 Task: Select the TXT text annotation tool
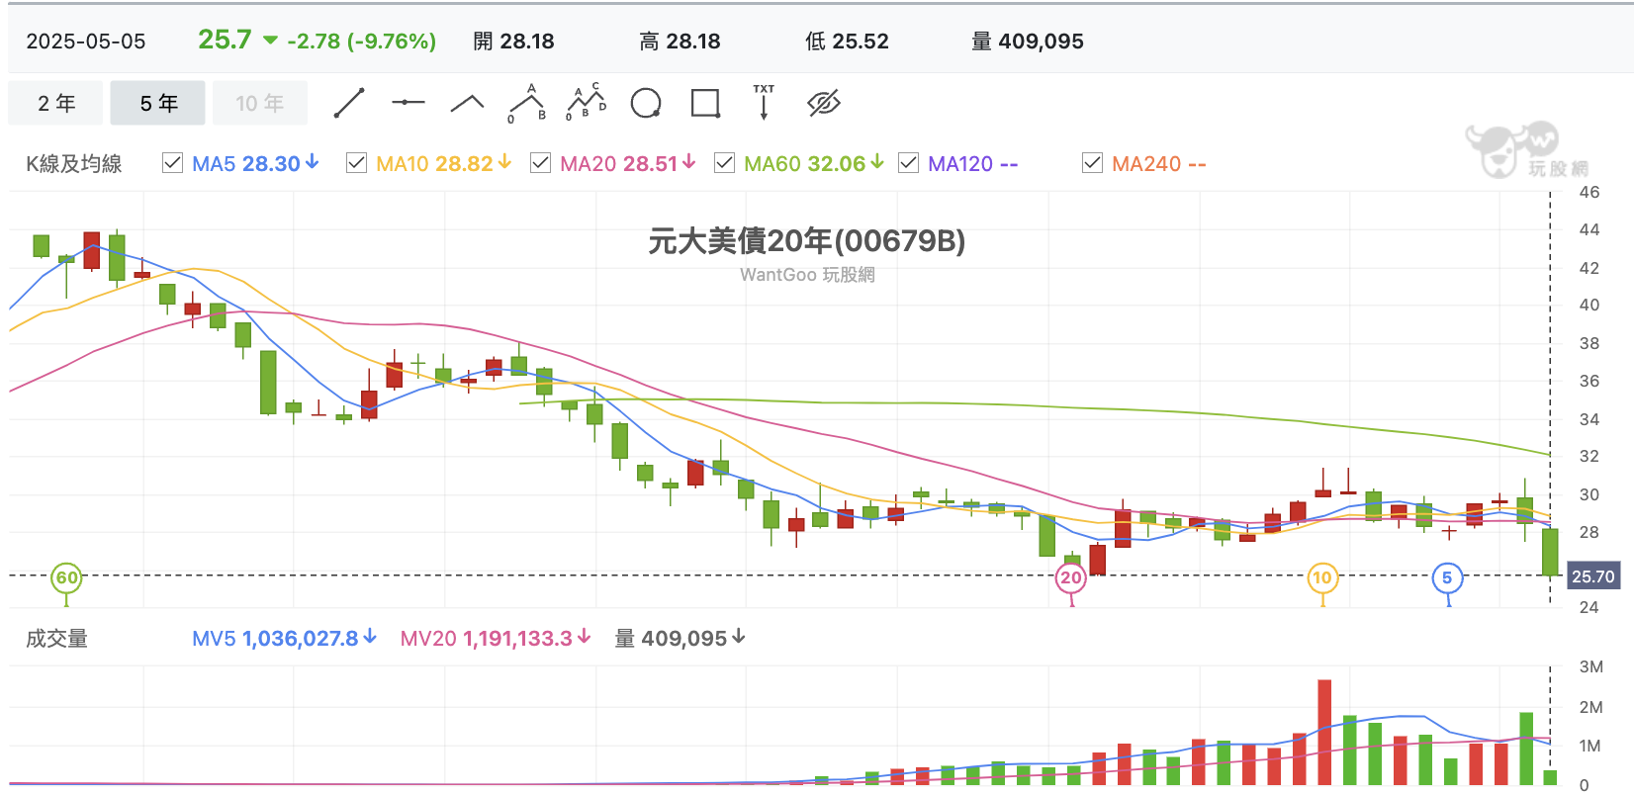pyautogui.click(x=764, y=102)
